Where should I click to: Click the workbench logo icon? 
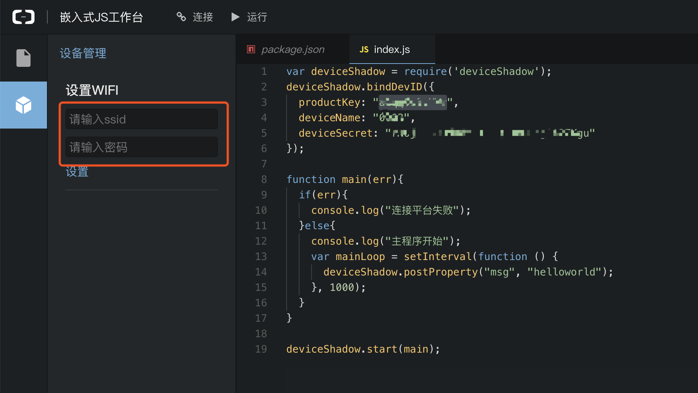(23, 17)
